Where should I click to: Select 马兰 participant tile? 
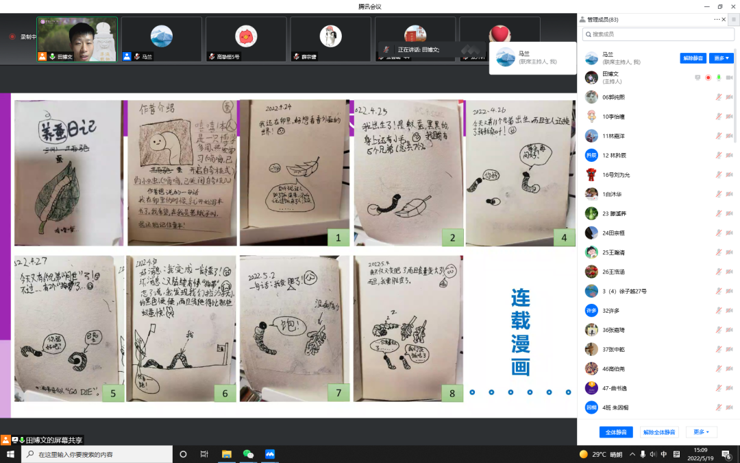pos(162,39)
